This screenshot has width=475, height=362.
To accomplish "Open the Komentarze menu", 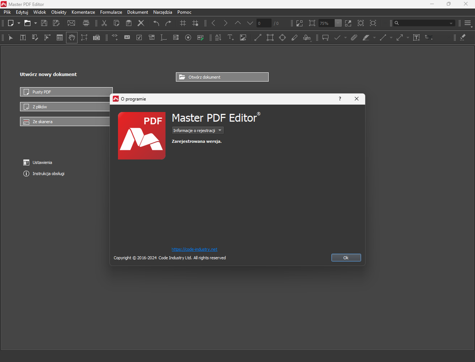I will tap(83, 12).
